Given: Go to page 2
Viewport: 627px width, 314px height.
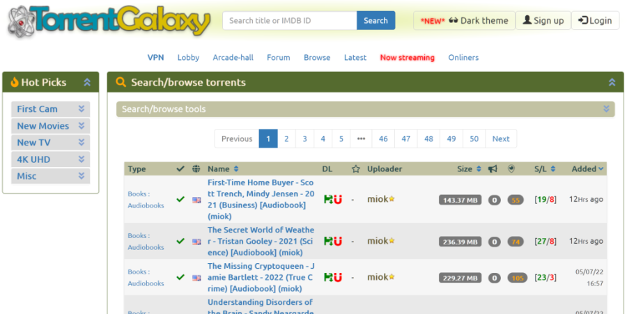Looking at the screenshot, I should (x=286, y=139).
